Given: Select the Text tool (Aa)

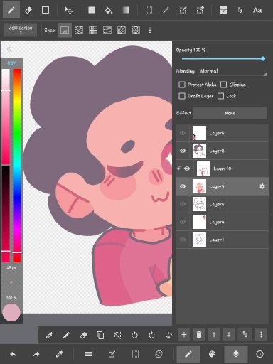Looking at the screenshot, I should coord(257,10).
